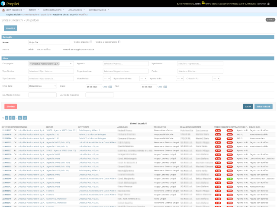277x207 pixels.
Task: Click the Storia button
Action: pyautogui.click(x=270, y=20)
